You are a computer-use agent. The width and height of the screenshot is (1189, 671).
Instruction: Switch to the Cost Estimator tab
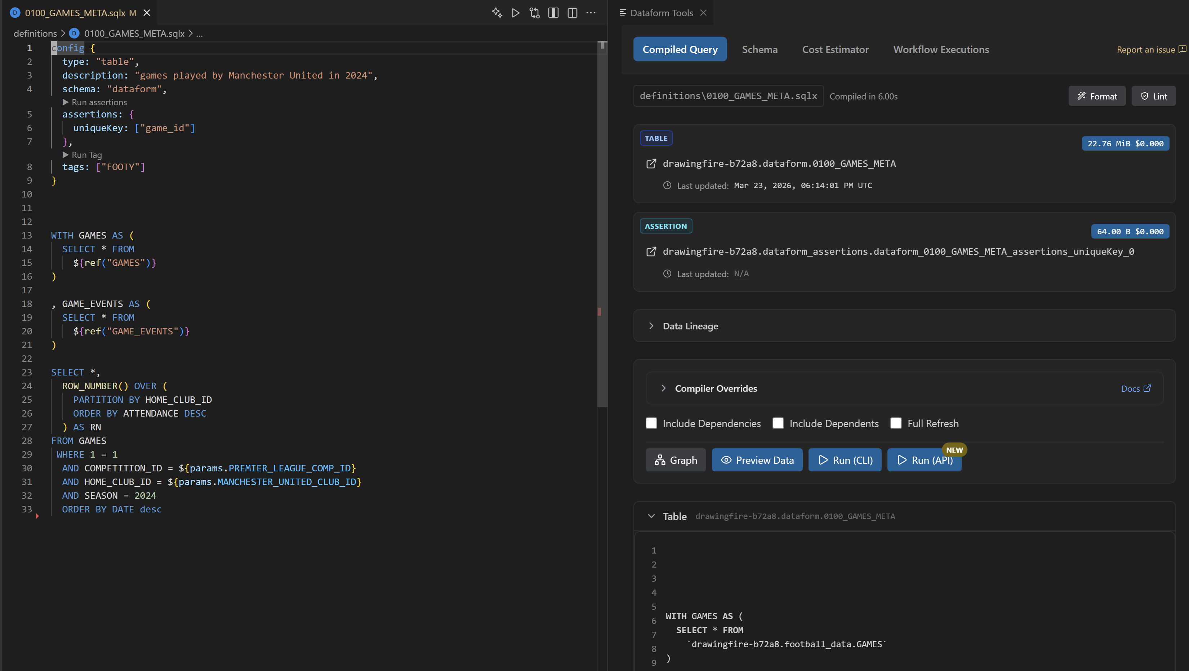pyautogui.click(x=835, y=49)
